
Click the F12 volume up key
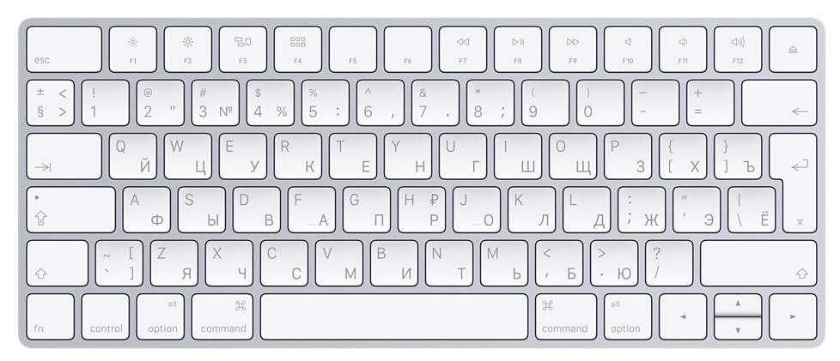pyautogui.click(x=738, y=49)
